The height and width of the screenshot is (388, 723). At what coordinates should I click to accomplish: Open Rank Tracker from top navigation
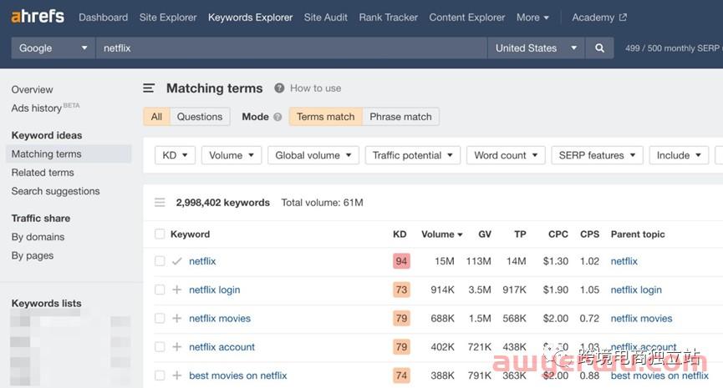pyautogui.click(x=388, y=18)
